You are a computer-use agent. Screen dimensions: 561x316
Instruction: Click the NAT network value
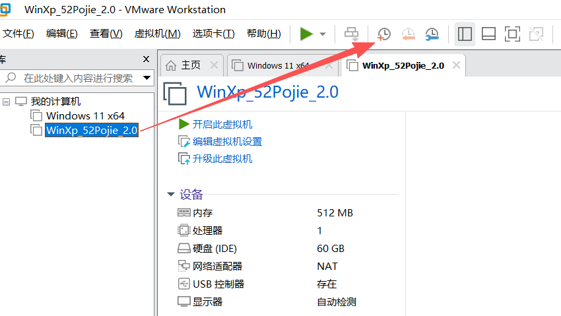[x=327, y=267]
